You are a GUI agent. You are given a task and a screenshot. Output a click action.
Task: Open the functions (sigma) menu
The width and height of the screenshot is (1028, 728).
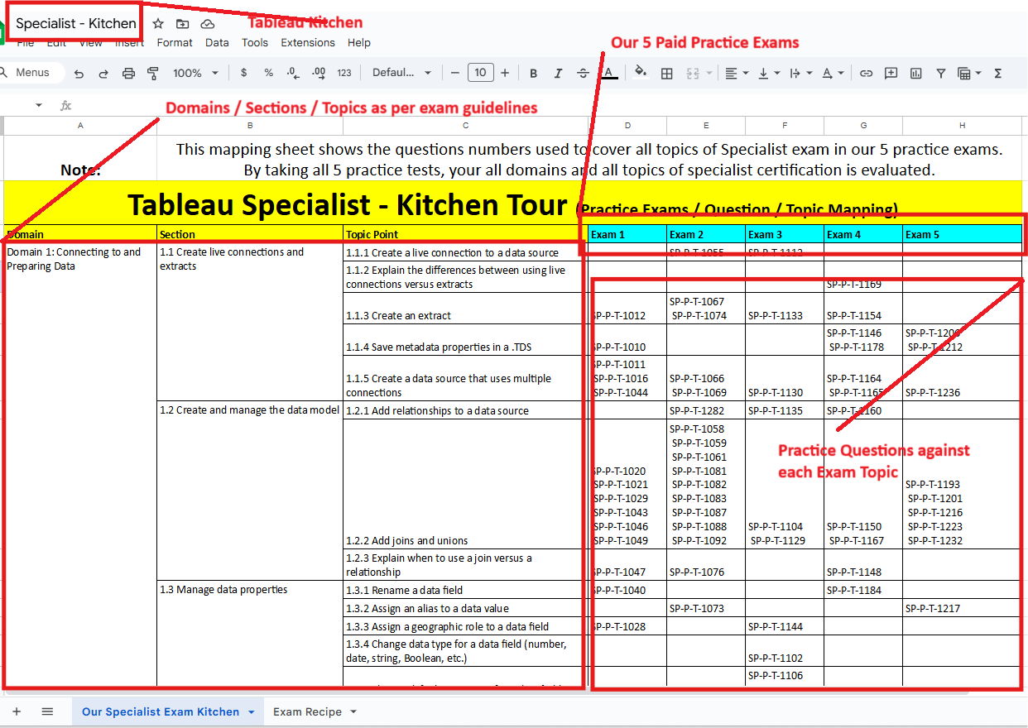[x=998, y=73]
